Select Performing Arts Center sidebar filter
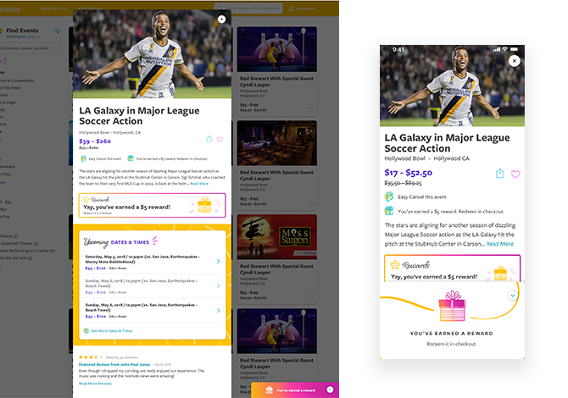The height and width of the screenshot is (398, 568). [27, 251]
